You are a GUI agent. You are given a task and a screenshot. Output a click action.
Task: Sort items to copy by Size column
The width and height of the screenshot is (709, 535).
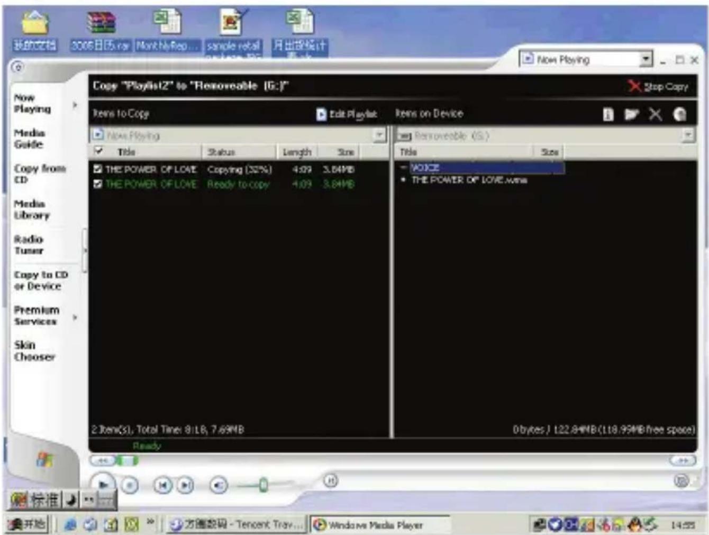340,152
